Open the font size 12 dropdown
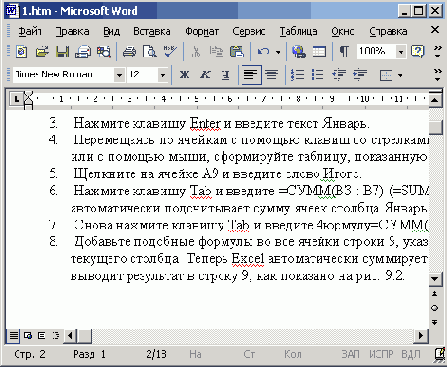 pyautogui.click(x=162, y=75)
